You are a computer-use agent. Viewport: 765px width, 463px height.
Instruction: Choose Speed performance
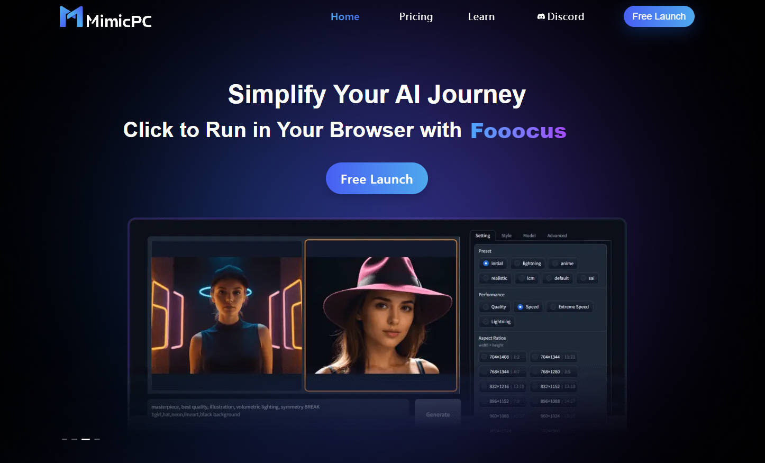point(528,307)
